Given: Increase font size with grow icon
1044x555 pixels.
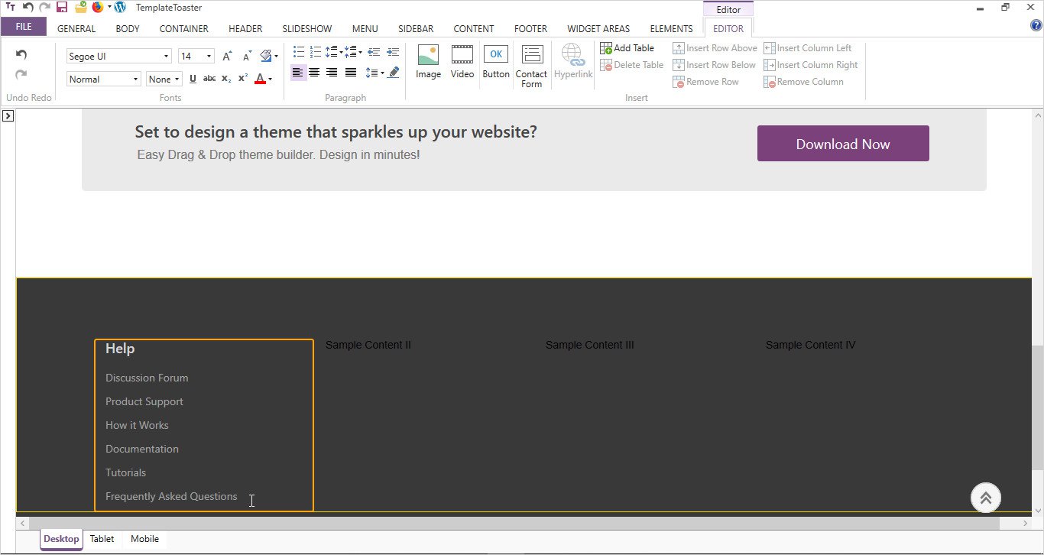Looking at the screenshot, I should [x=227, y=57].
